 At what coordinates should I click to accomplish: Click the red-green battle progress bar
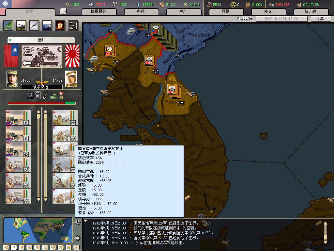pyautogui.click(x=42, y=103)
